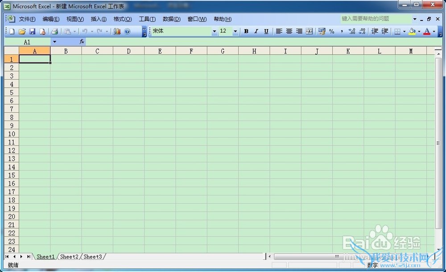
Task: Open the 帮助(H) menu
Action: point(223,19)
